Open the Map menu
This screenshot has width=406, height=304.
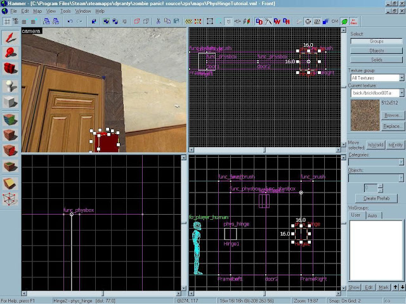pyautogui.click(x=37, y=11)
